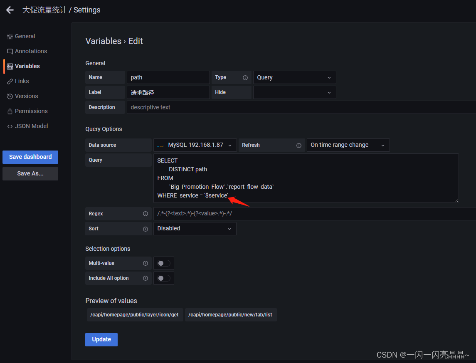Screen dimensions: 476x363
Task: Turn on Include All option
Action: coord(164,278)
